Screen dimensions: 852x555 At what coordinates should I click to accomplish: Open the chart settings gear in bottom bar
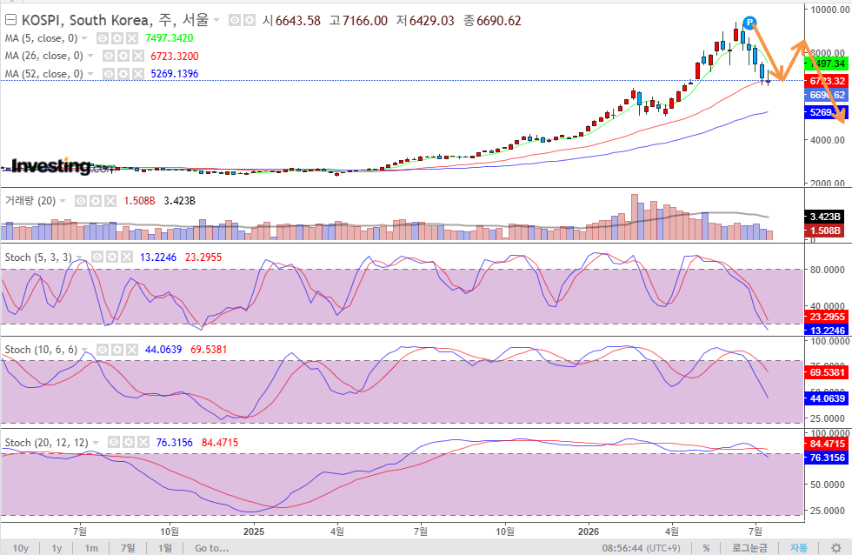(x=836, y=548)
